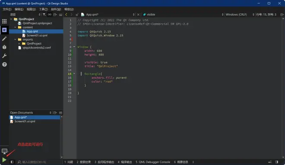The image size is (285, 165).
Task: Split the code editor view
Action: (x=282, y=14)
